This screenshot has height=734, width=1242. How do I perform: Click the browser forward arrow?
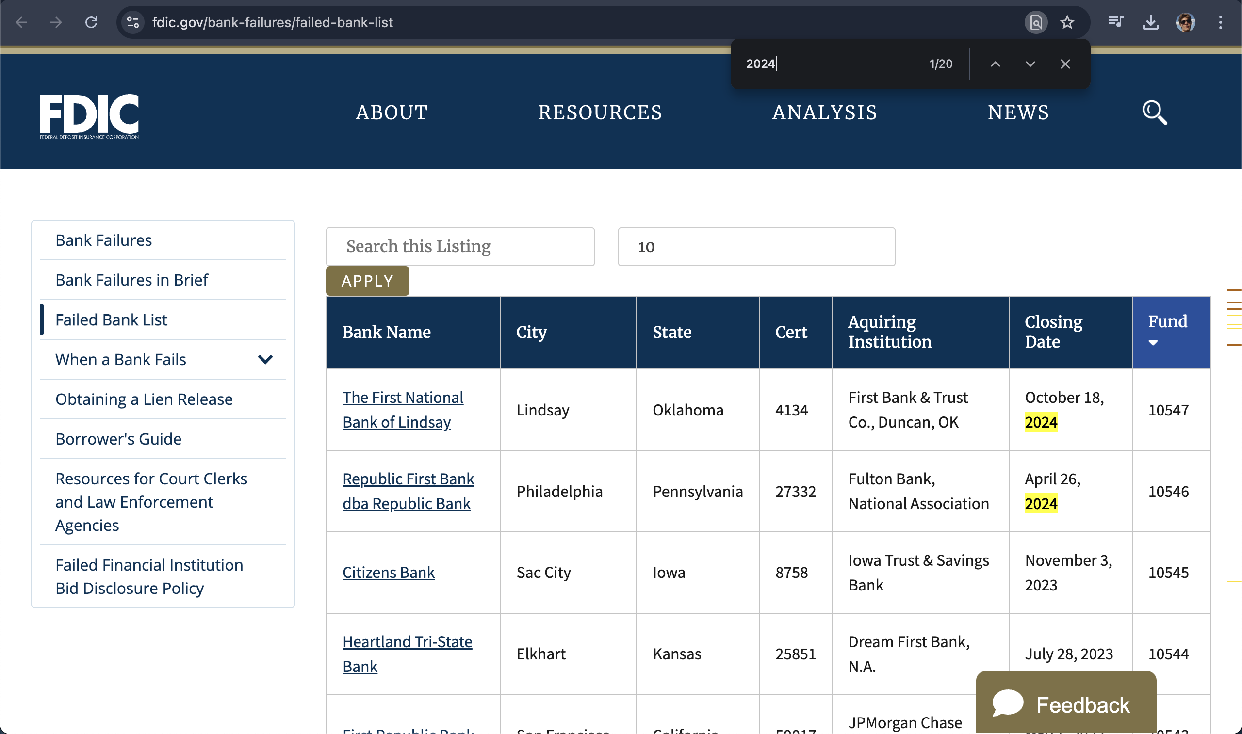click(56, 22)
